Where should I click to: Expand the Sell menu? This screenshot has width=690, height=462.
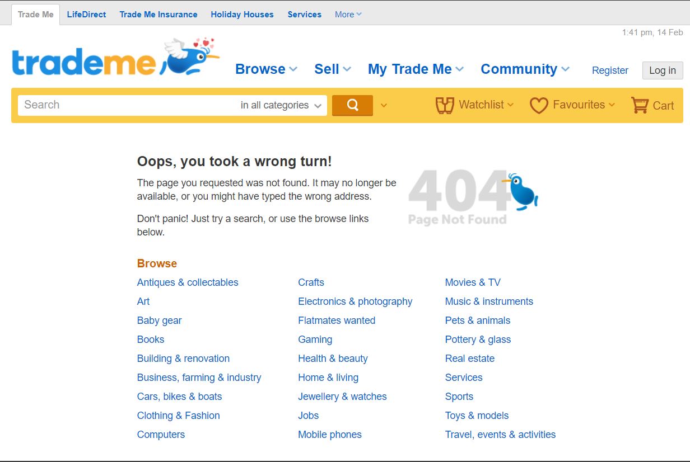pyautogui.click(x=333, y=69)
